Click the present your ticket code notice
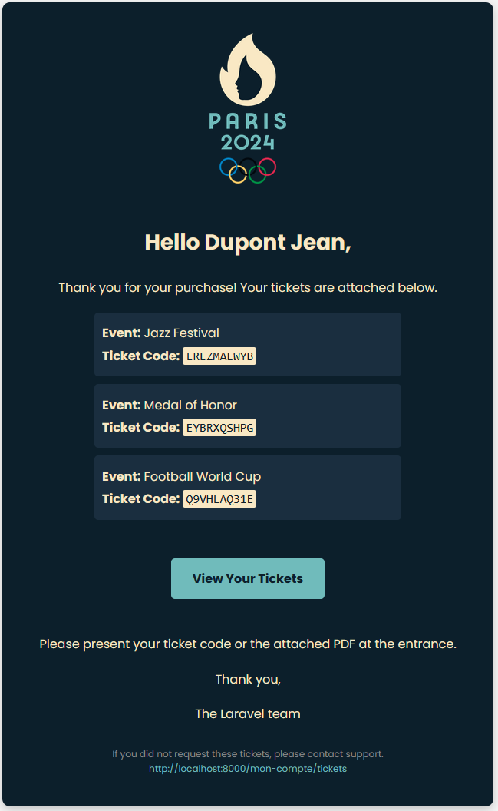The width and height of the screenshot is (498, 811). (x=248, y=644)
